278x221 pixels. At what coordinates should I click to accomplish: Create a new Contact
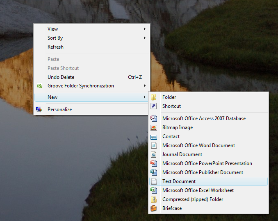[208, 136]
